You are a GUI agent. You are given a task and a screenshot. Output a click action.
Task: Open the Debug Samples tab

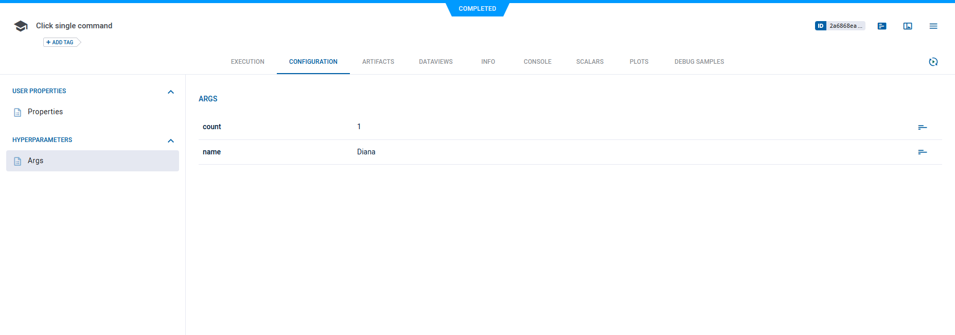click(699, 62)
